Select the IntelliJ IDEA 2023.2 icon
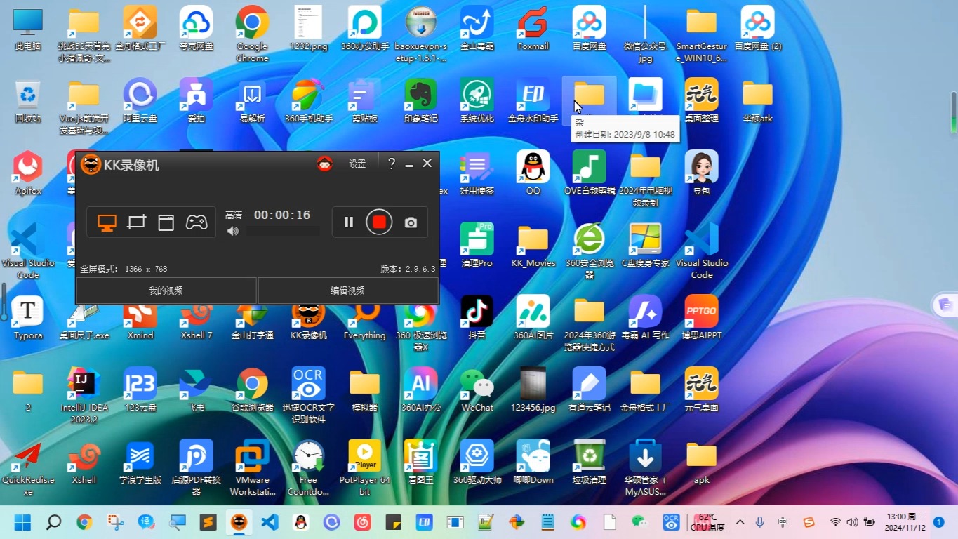Screen dimensions: 958x539 tap(84, 395)
